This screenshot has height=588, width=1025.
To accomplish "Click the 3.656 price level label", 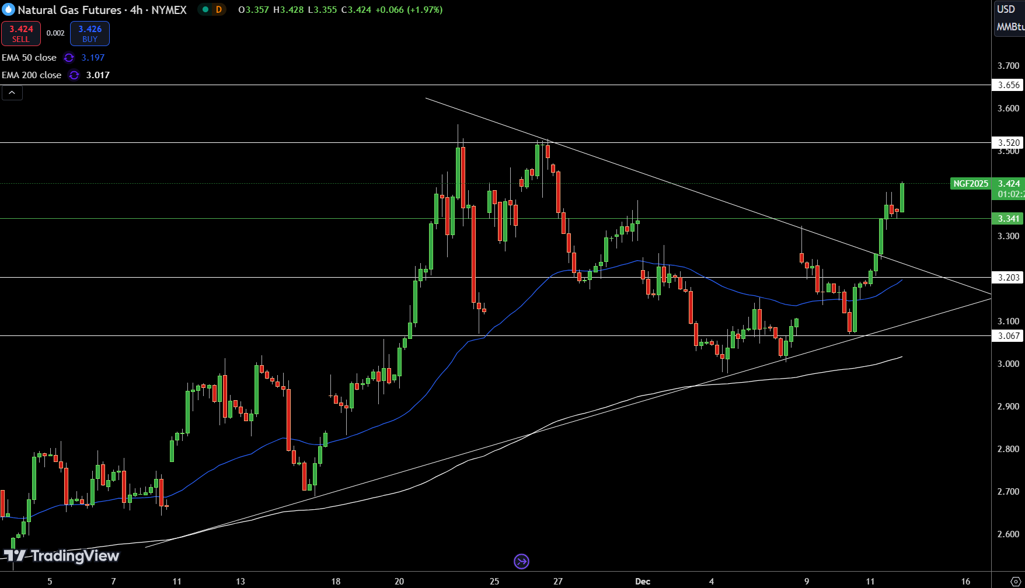I will coord(1008,85).
